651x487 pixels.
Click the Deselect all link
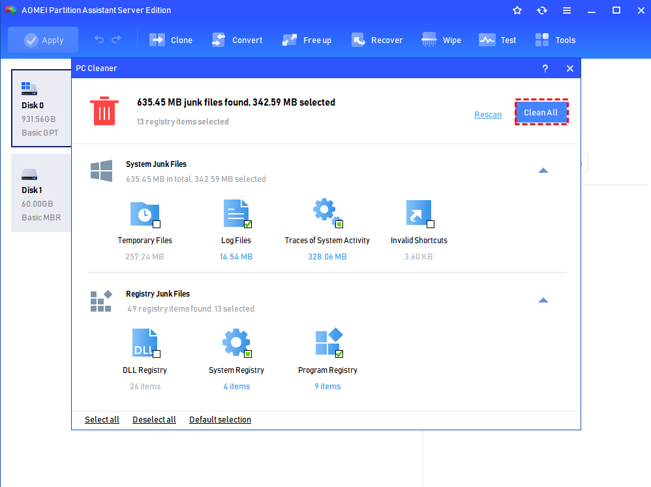(x=154, y=420)
